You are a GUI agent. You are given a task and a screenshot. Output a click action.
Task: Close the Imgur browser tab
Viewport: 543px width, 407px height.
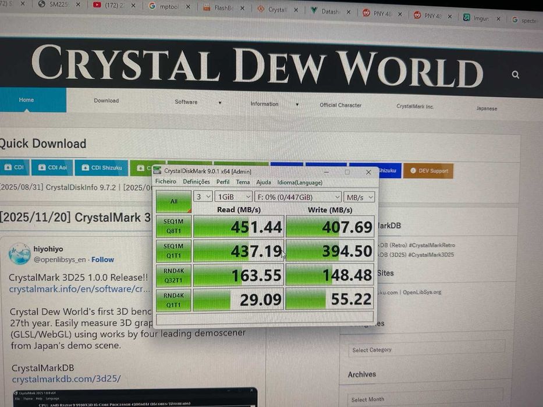(498, 19)
